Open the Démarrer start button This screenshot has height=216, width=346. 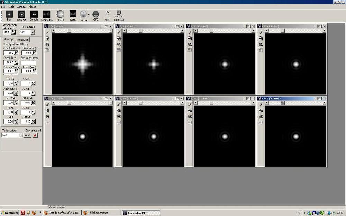pyautogui.click(x=10, y=213)
